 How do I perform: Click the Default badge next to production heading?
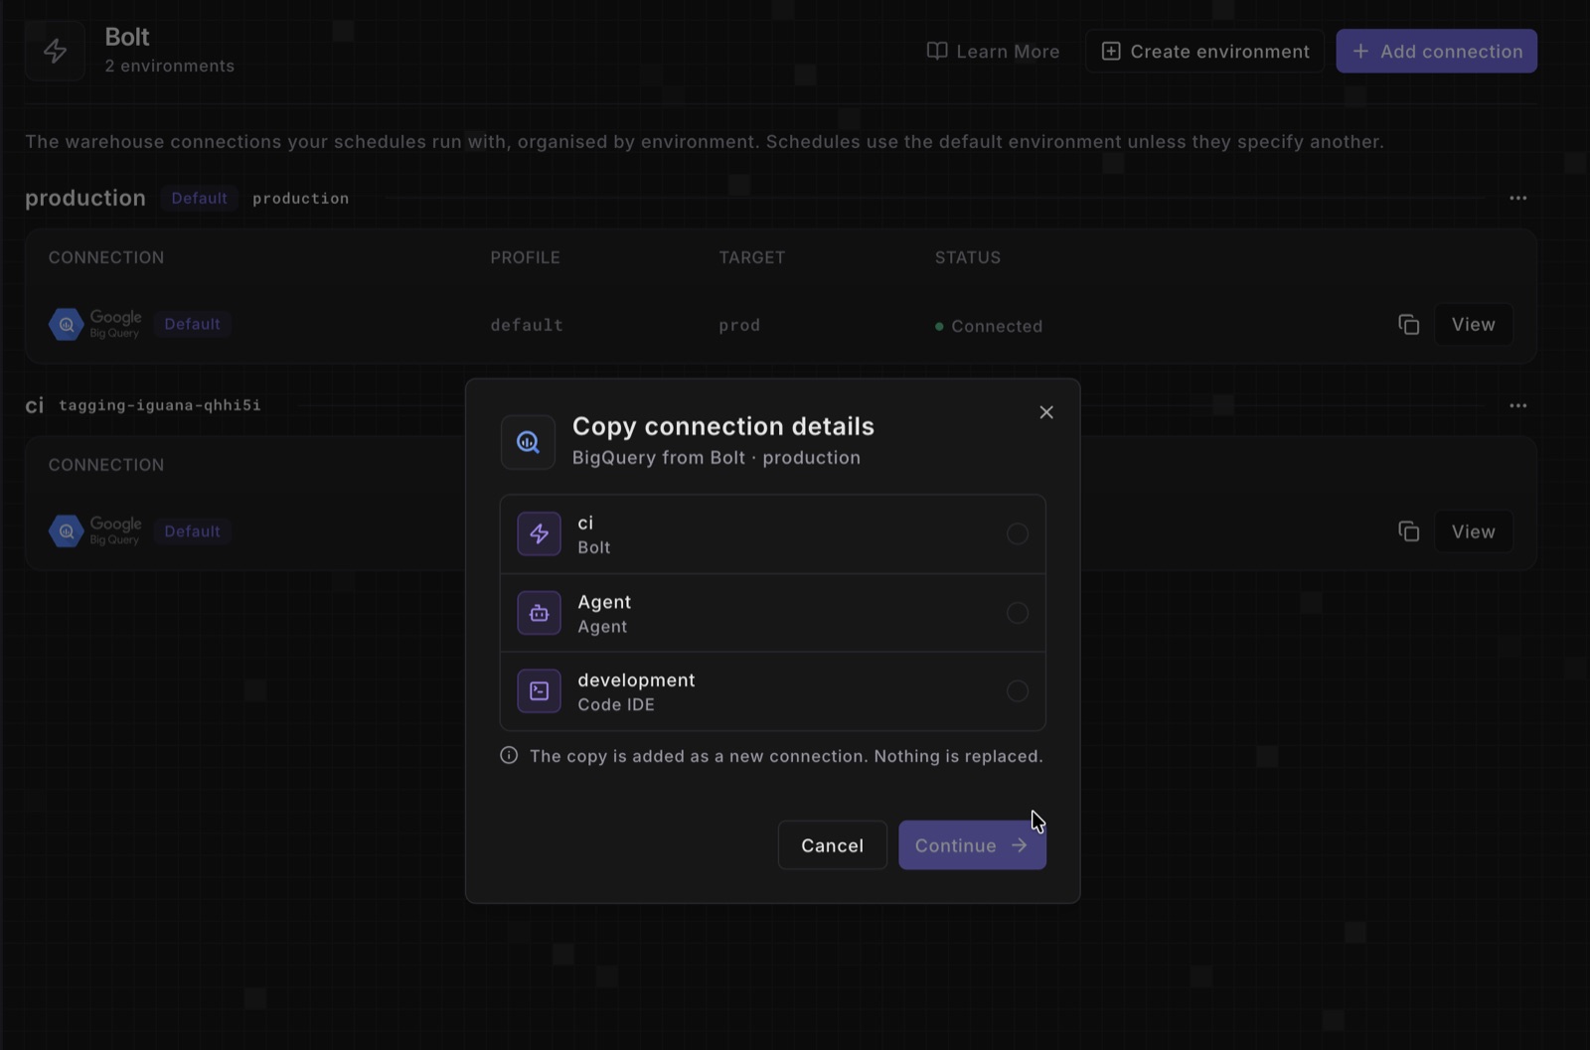click(x=199, y=198)
